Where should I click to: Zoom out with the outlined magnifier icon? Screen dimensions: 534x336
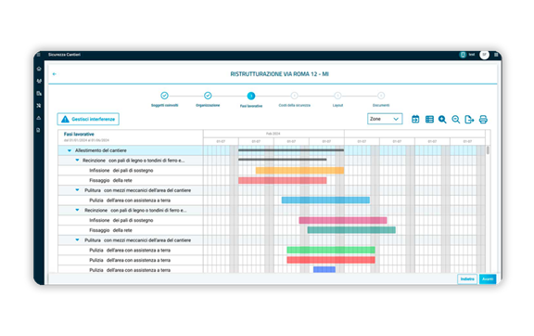(456, 119)
